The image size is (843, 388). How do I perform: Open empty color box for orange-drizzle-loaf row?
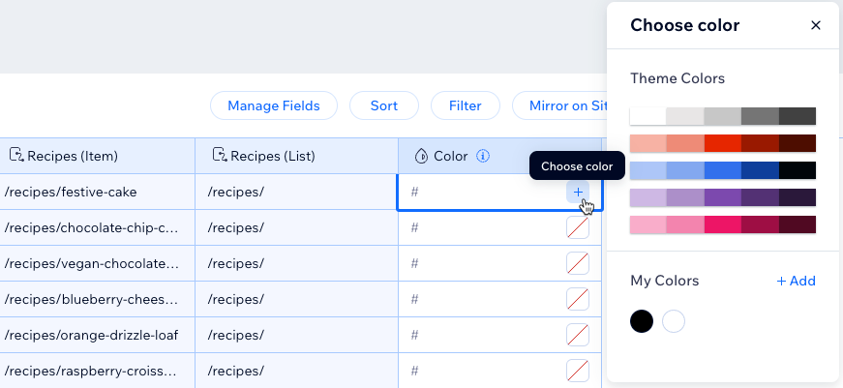(x=578, y=335)
